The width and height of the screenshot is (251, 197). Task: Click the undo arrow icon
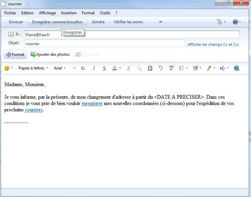[161, 68]
